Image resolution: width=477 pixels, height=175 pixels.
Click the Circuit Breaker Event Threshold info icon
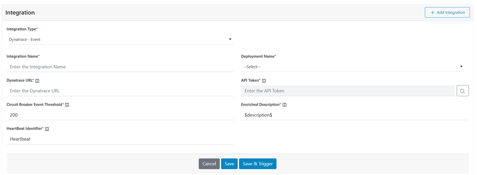(x=67, y=105)
